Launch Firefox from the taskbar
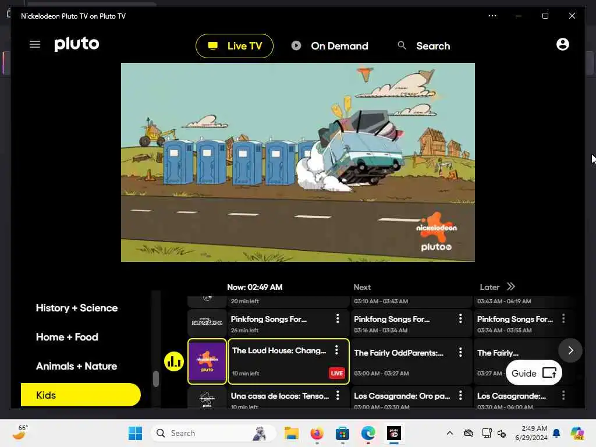 point(317,433)
